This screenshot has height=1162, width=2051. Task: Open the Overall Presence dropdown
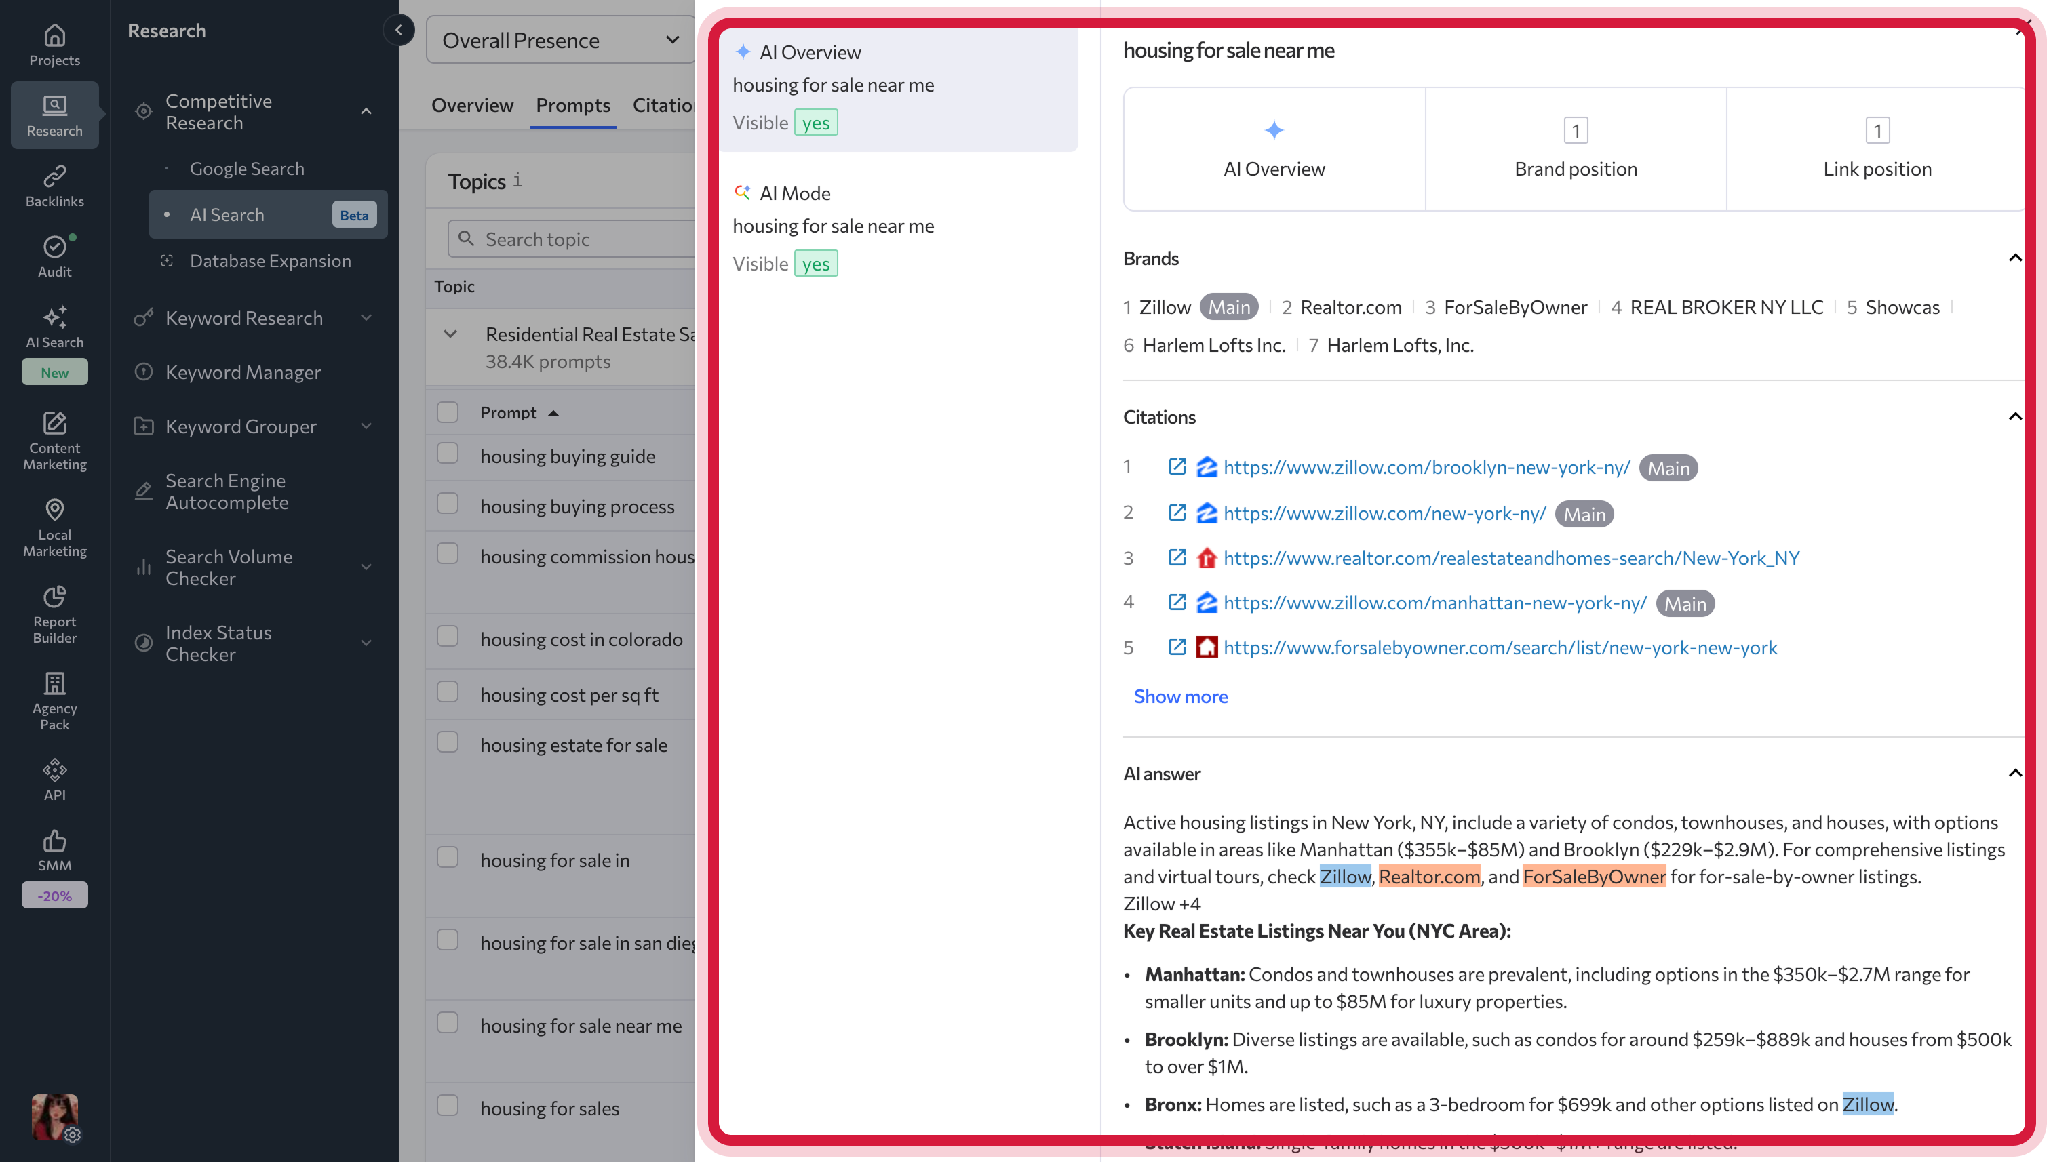pos(560,40)
